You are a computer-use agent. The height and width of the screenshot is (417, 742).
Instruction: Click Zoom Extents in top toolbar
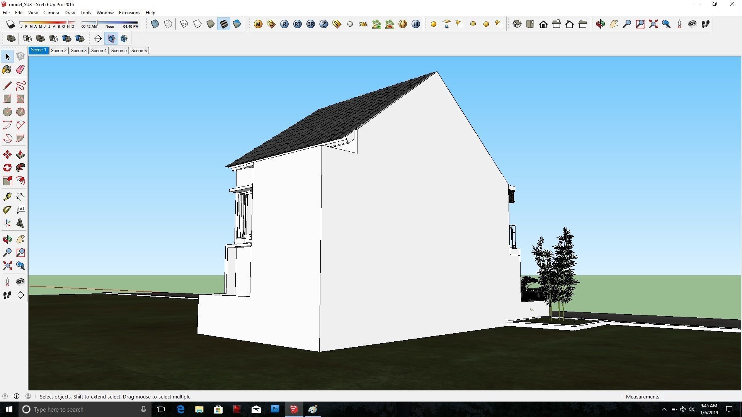(653, 24)
